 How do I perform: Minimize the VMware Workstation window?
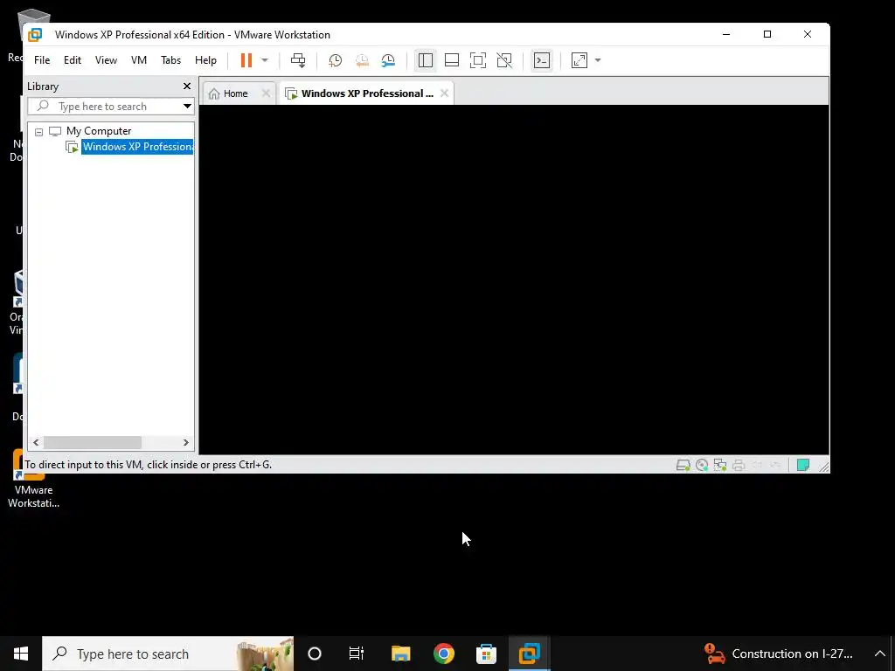tap(726, 34)
